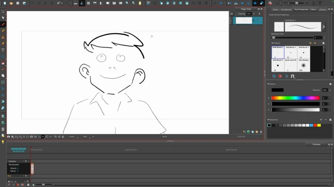Screen dimensions: 334x187
Task: Select the Soft Shading brush preset
Action: click(x=304, y=65)
